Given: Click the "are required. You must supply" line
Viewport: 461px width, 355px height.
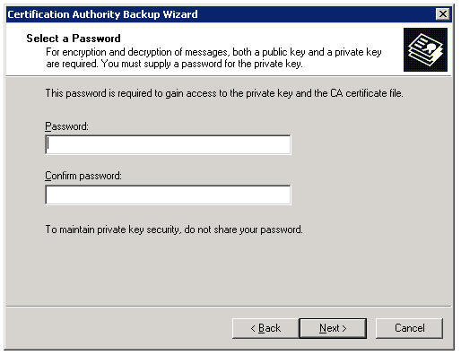Looking at the screenshot, I should (x=174, y=64).
